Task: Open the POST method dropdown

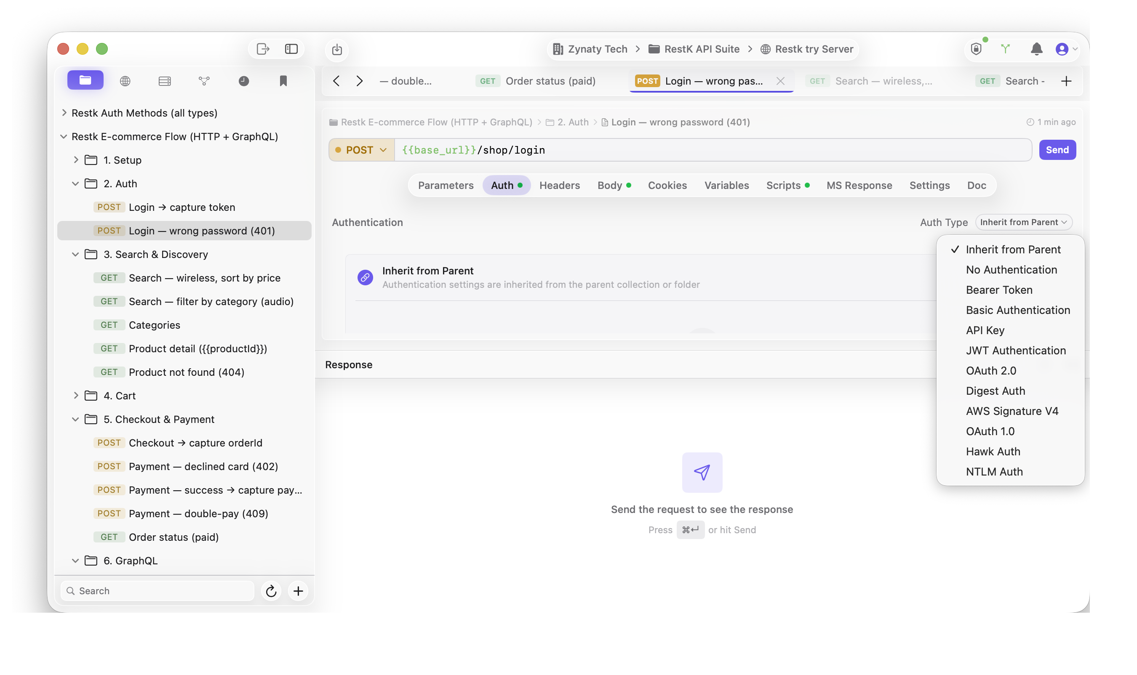Action: (361, 150)
